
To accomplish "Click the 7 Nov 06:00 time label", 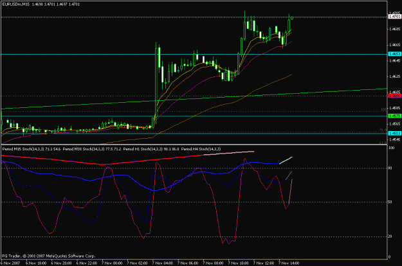I will click(x=188, y=263).
